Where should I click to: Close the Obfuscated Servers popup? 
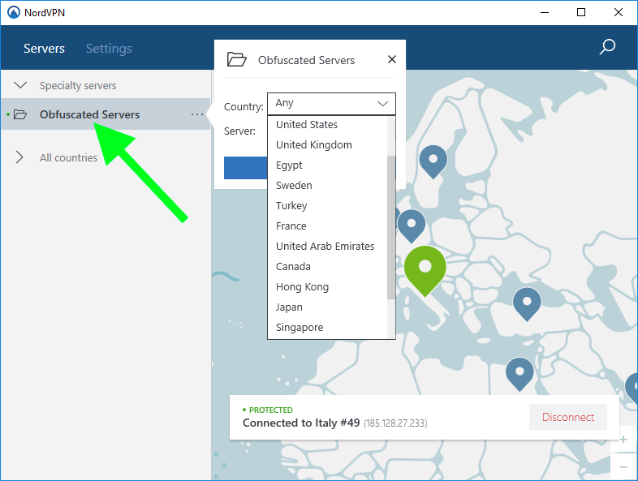[x=392, y=59]
